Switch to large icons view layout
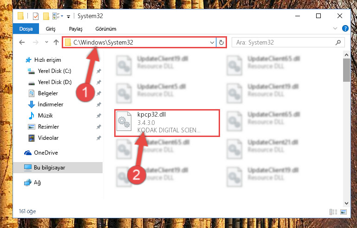357x228 pixels. click(344, 212)
